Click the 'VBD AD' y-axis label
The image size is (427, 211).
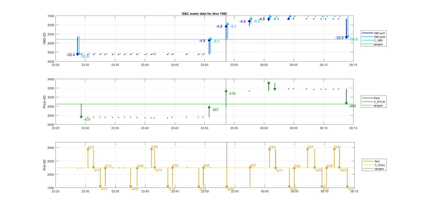(x=45, y=39)
